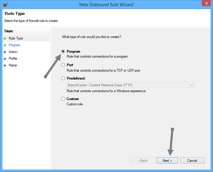
Task: Click the < Back button
Action: [x=143, y=160]
